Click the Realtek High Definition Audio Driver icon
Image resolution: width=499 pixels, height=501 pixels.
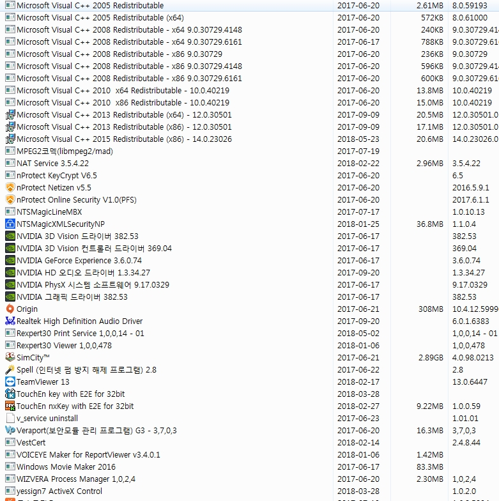tap(10, 321)
